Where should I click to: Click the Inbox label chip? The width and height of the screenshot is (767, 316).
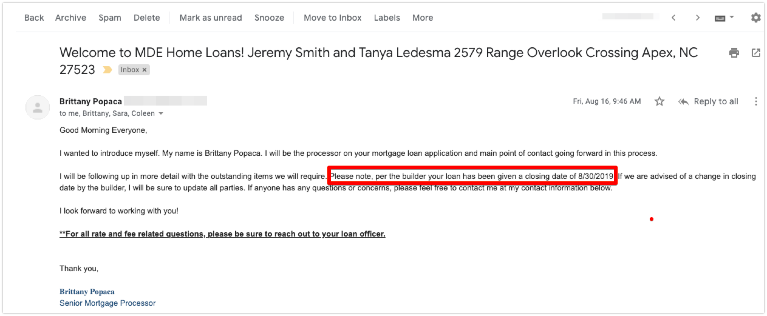click(x=134, y=70)
